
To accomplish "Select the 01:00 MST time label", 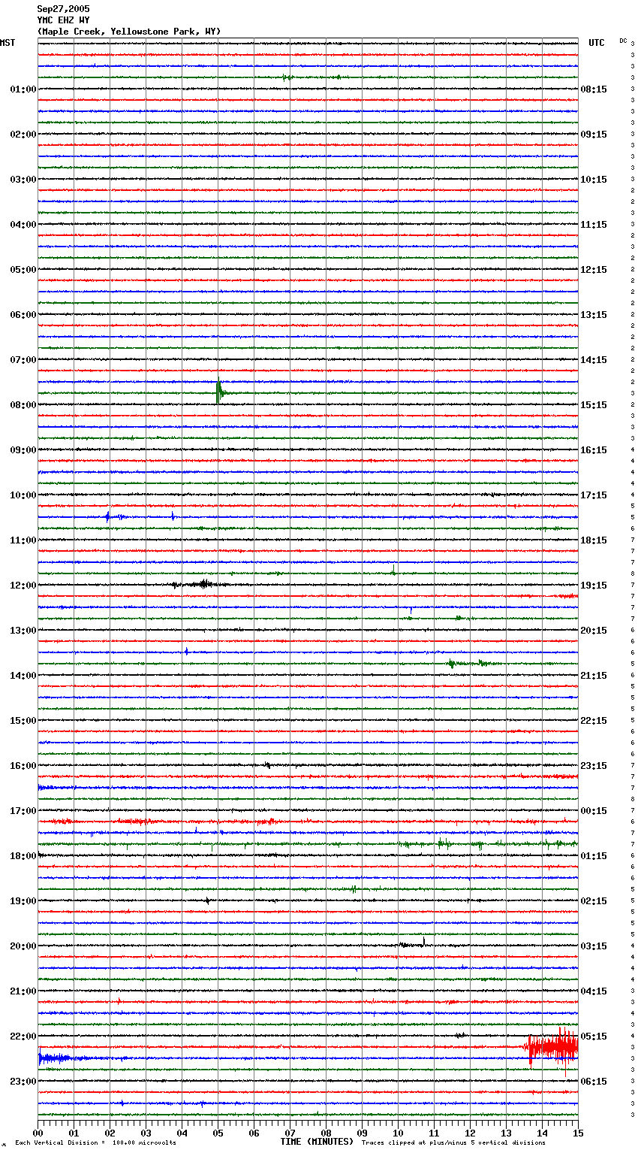I will tap(23, 89).
